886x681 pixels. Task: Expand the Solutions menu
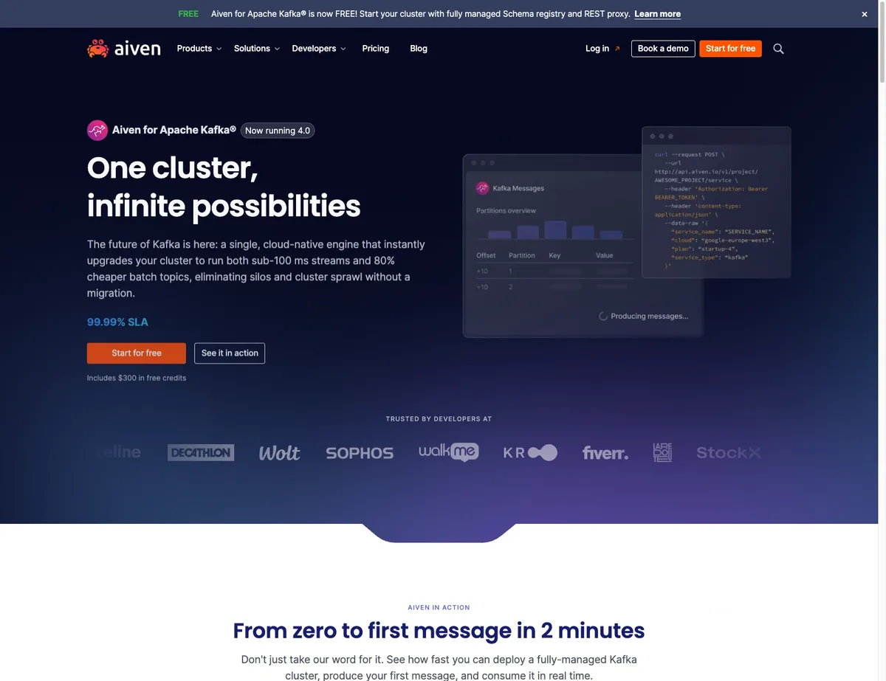(x=256, y=49)
